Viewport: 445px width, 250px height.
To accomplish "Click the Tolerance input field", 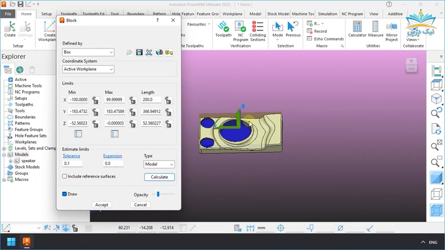I will coord(73,164).
